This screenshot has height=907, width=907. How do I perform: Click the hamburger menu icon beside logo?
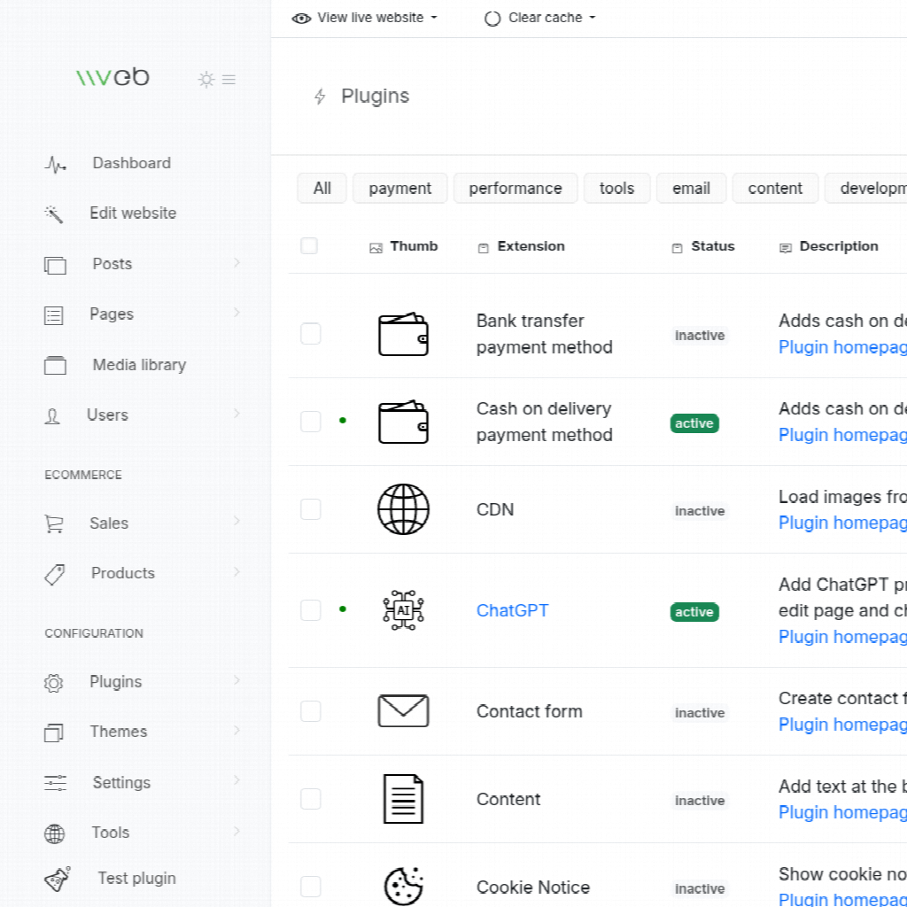[229, 80]
